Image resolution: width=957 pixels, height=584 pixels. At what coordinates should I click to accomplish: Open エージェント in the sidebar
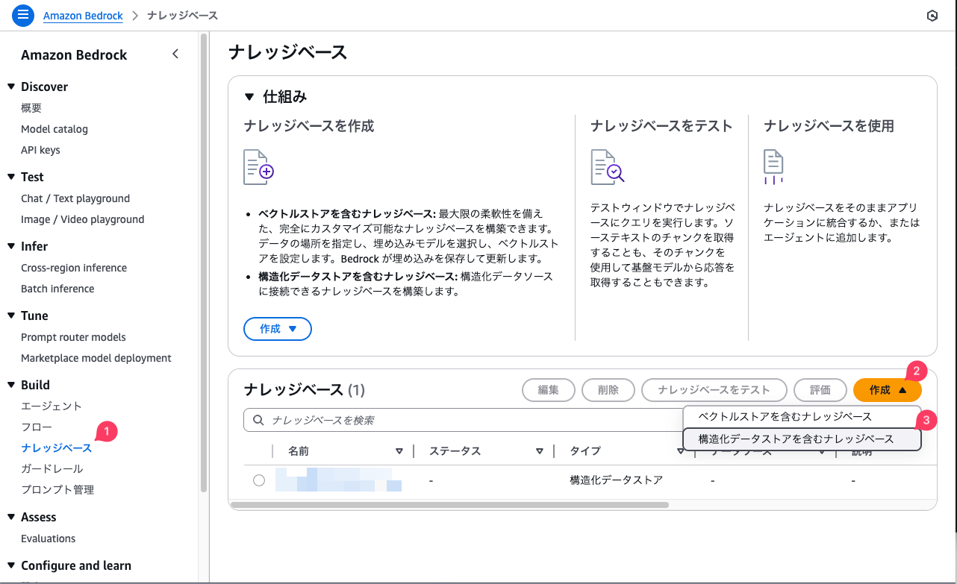click(52, 406)
